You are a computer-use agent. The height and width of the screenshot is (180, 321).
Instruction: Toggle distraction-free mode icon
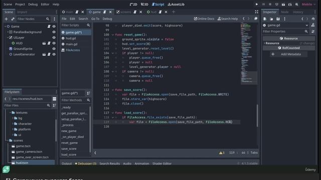[x=256, y=12]
